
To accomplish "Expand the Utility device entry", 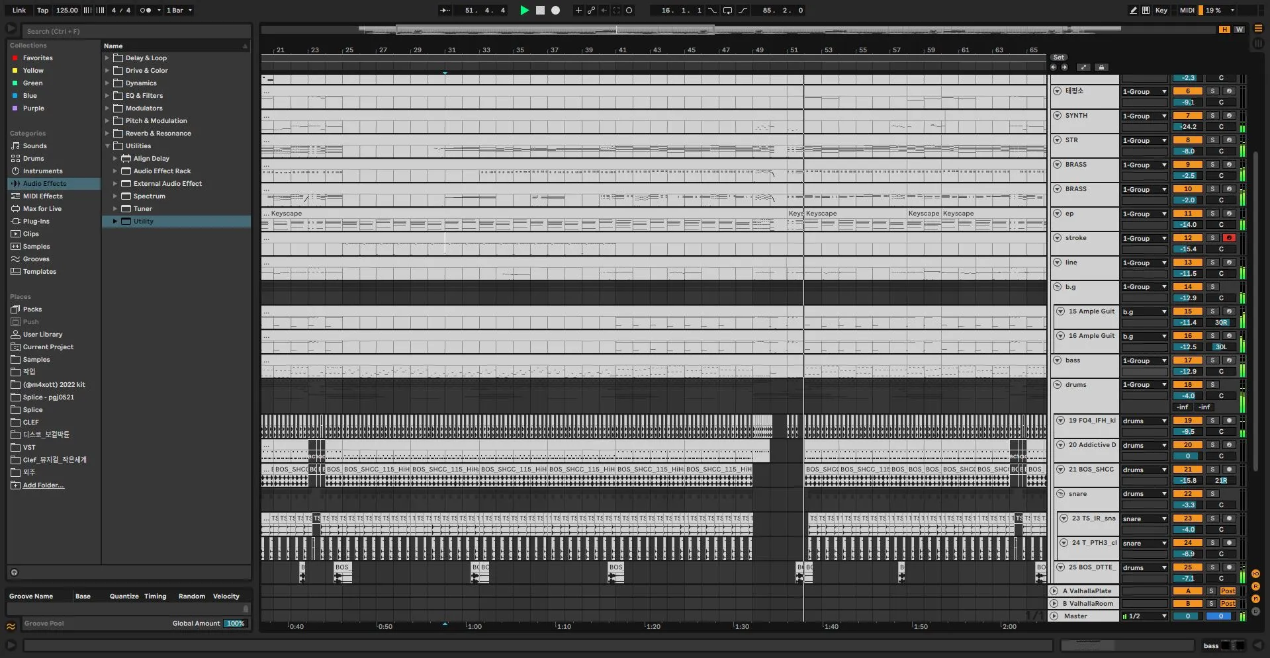I will tap(115, 222).
